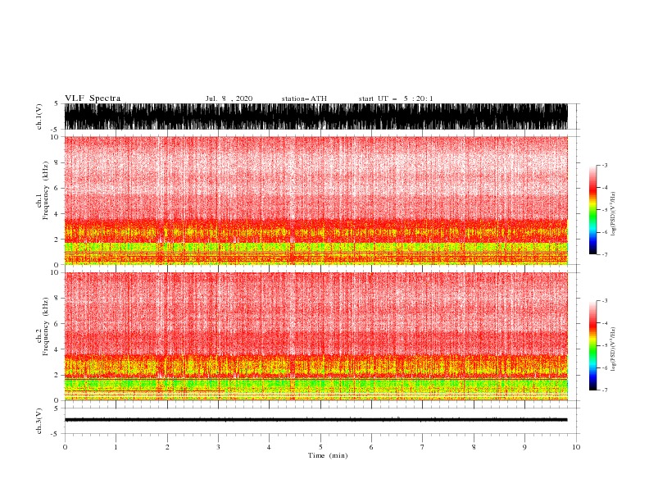Image resolution: width=649 pixels, height=502 pixels.
Task: Select the ch.1 "Frequency (kHz)" axis label
Action: 46,191
